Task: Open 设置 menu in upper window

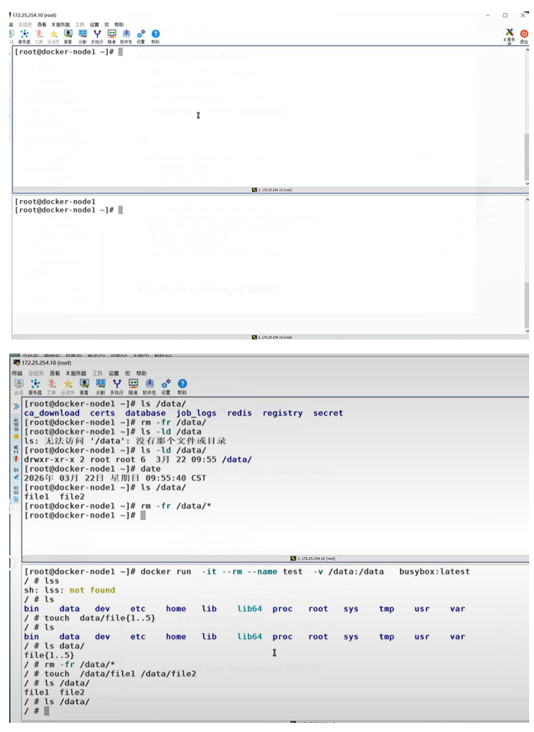Action: [x=94, y=24]
